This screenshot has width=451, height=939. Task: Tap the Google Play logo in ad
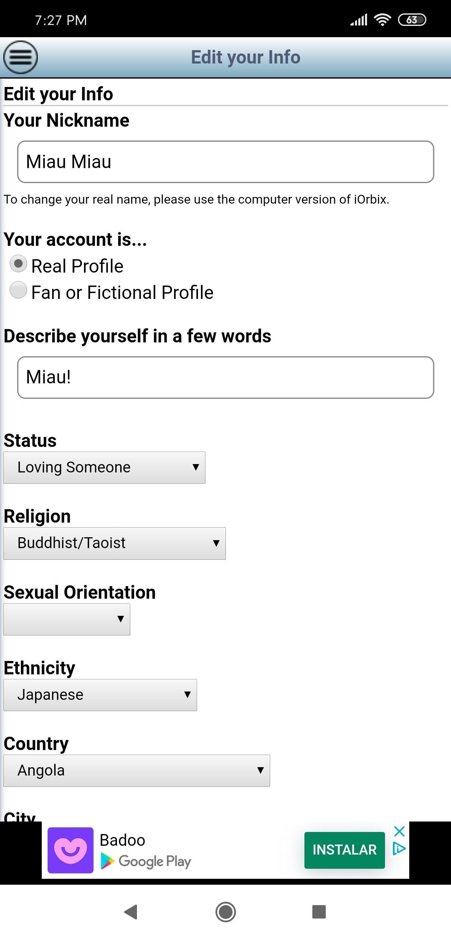(x=145, y=861)
